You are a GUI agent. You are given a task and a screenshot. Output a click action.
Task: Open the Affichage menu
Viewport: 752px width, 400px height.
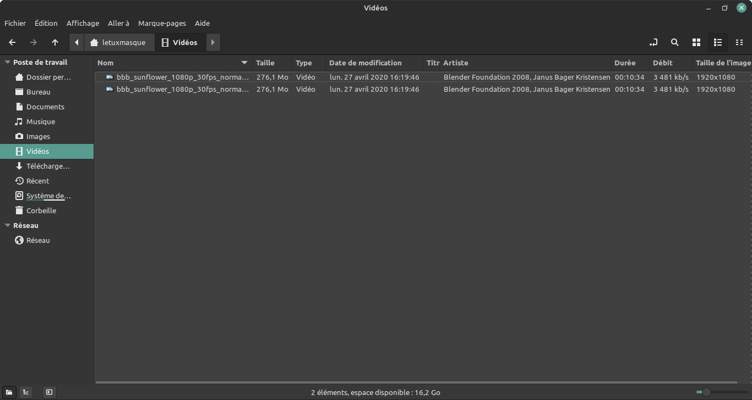tap(83, 23)
